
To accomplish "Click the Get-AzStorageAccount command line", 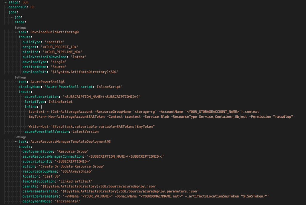I will tap(144, 112).
